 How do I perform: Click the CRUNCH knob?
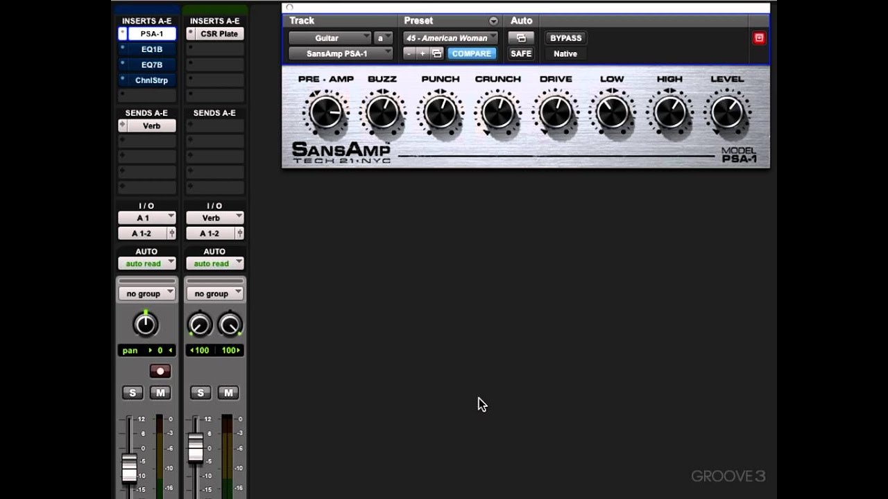click(x=497, y=112)
